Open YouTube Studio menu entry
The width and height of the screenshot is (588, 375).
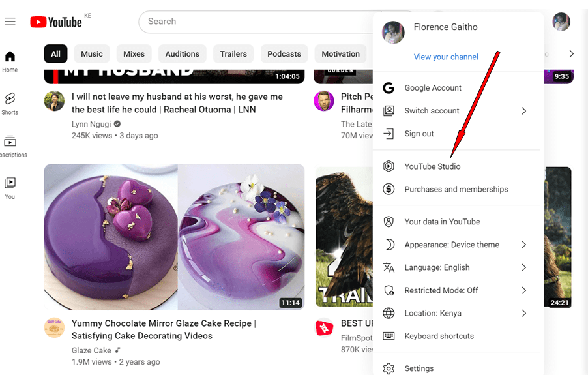[x=456, y=166]
